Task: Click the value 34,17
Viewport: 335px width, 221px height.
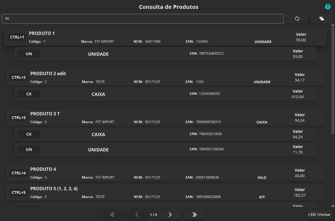Action: coord(300,80)
